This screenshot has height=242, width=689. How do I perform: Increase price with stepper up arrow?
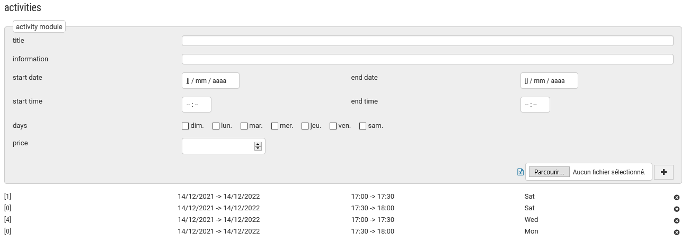click(x=258, y=144)
